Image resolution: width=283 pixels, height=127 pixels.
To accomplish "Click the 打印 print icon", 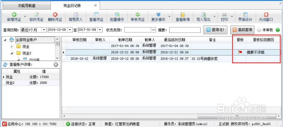I will (x=224, y=15).
